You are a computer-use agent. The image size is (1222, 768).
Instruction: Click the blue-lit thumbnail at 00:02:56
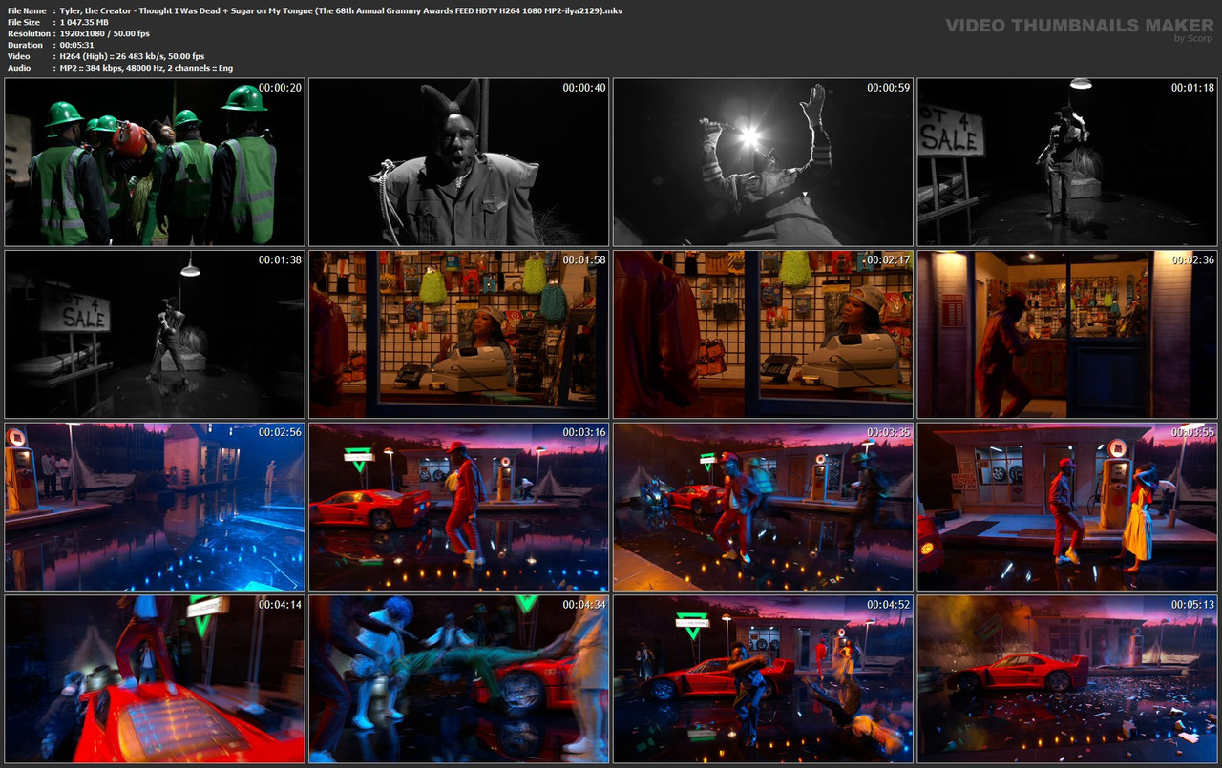[x=155, y=507]
